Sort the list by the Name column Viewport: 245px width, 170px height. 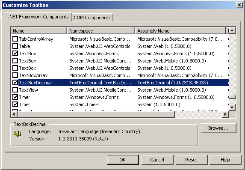click(39, 31)
